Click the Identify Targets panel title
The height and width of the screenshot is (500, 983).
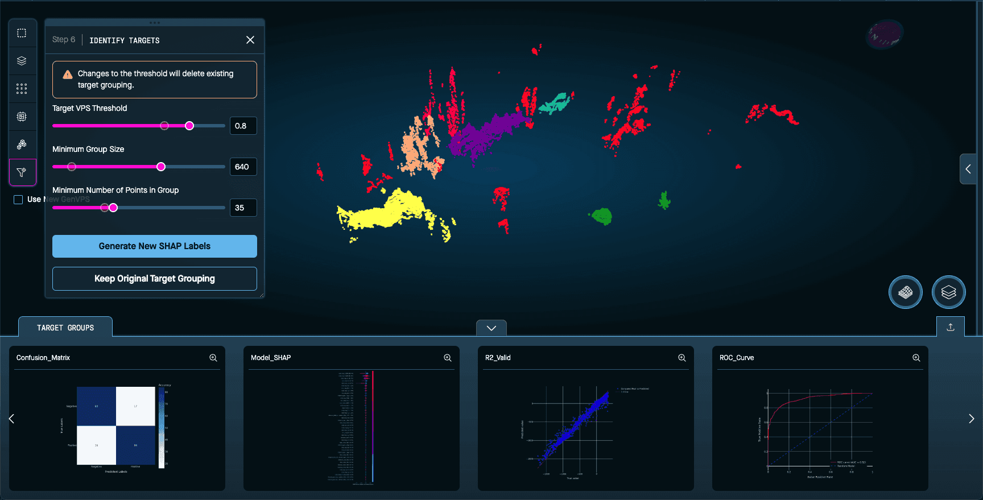coord(125,40)
